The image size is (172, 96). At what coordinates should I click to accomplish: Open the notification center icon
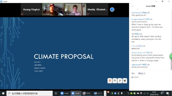(168, 93)
